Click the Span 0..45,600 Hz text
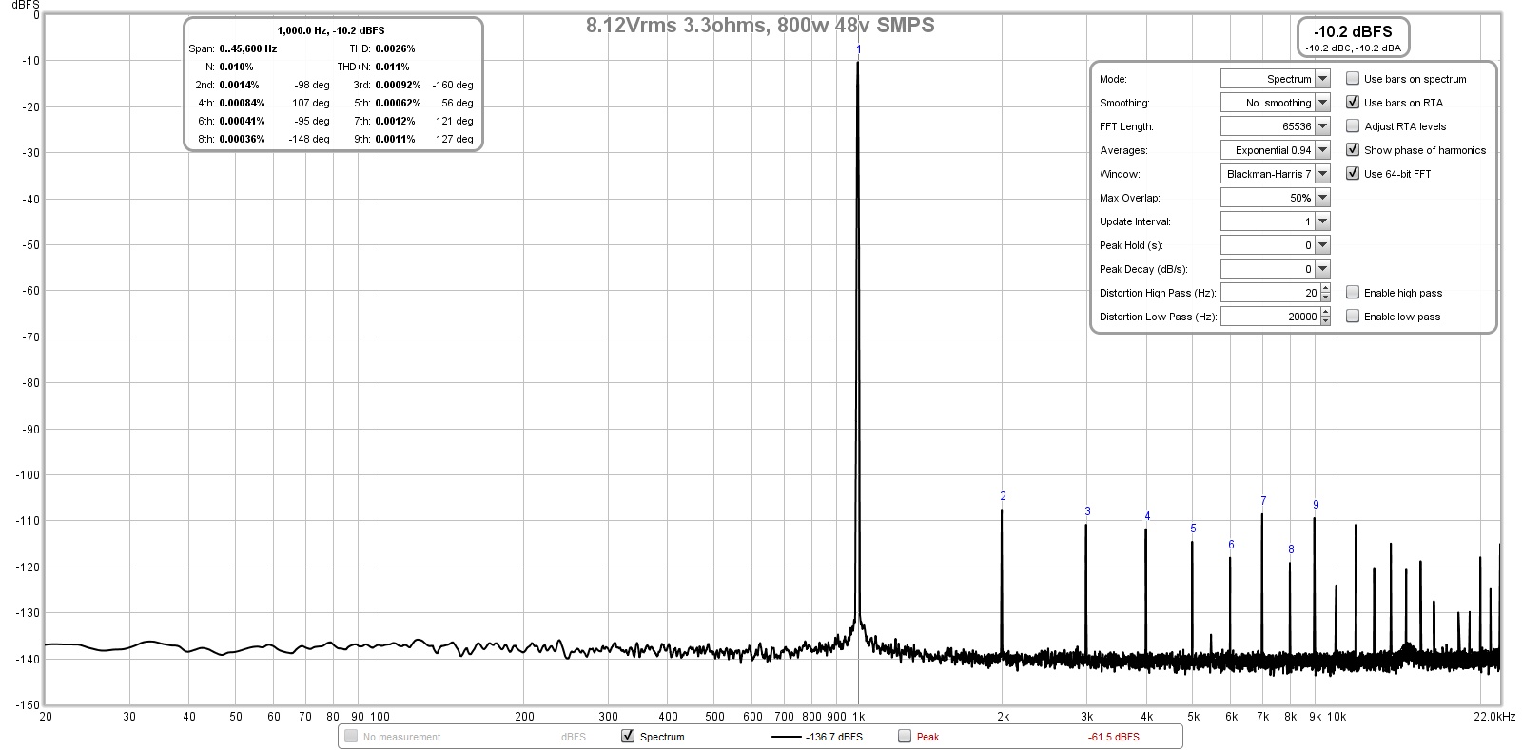The image size is (1522, 750). coord(233,48)
